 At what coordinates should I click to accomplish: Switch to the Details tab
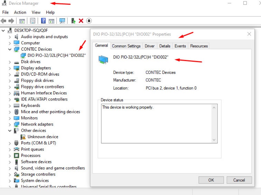(x=165, y=46)
